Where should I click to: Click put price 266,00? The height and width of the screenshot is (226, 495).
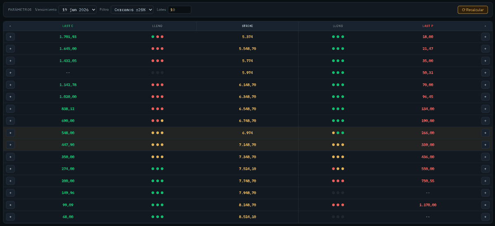[428, 133]
